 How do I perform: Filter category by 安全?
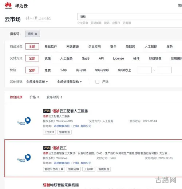click(x=113, y=47)
